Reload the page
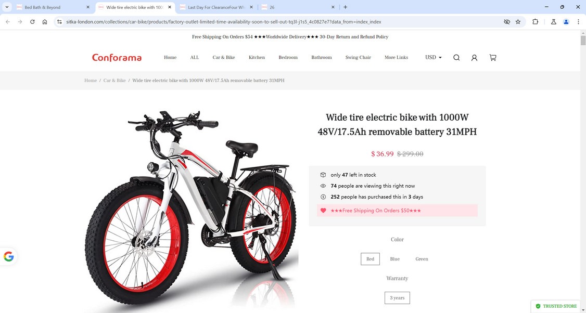The height and width of the screenshot is (313, 586). click(x=32, y=22)
